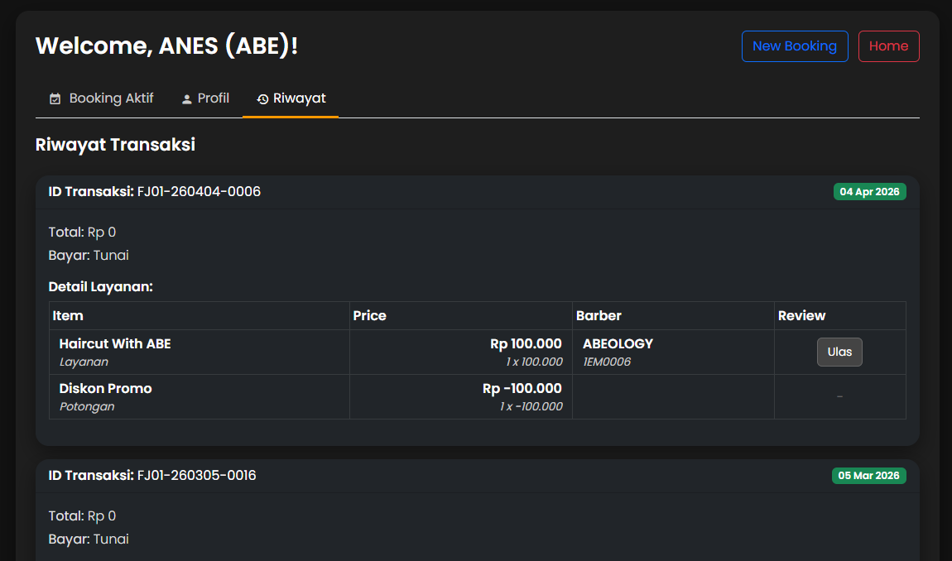The image size is (952, 561).
Task: Click price Rp -100.000
Action: [522, 389]
